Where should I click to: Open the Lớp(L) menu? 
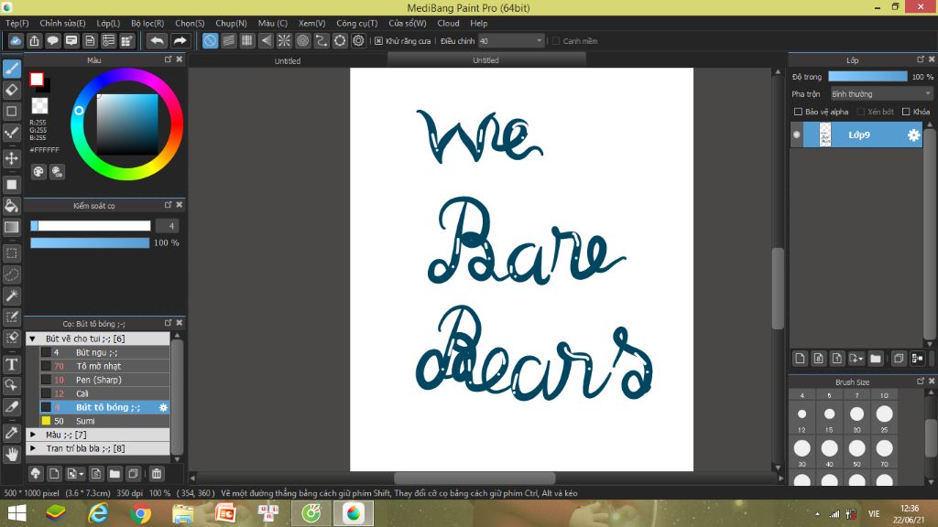[x=108, y=23]
